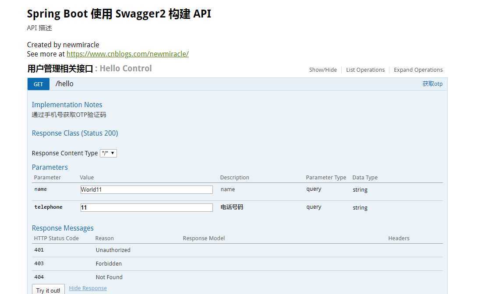Select the Unauthorized reason text
The width and height of the screenshot is (477, 294).
click(x=113, y=250)
